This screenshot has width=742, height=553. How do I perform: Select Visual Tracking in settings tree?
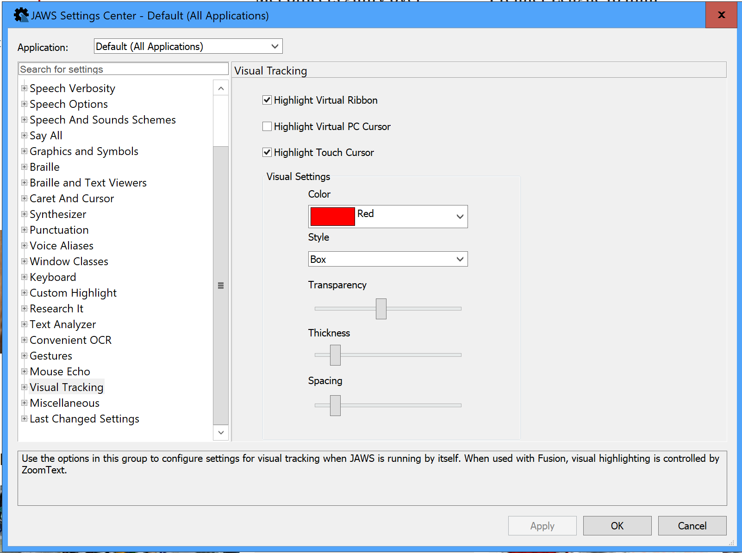pos(67,387)
